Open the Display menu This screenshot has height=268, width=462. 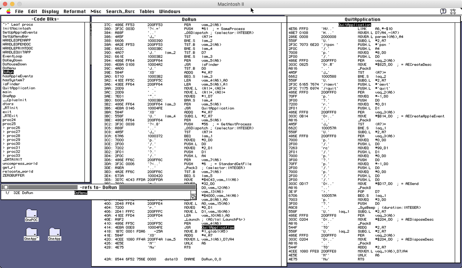click(x=50, y=12)
